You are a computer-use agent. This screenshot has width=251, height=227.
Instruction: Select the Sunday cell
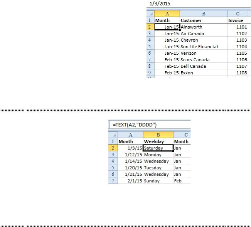(x=158, y=181)
